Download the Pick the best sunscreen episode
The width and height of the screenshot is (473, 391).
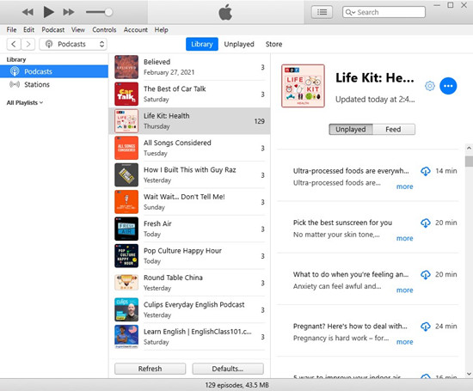[x=426, y=223]
